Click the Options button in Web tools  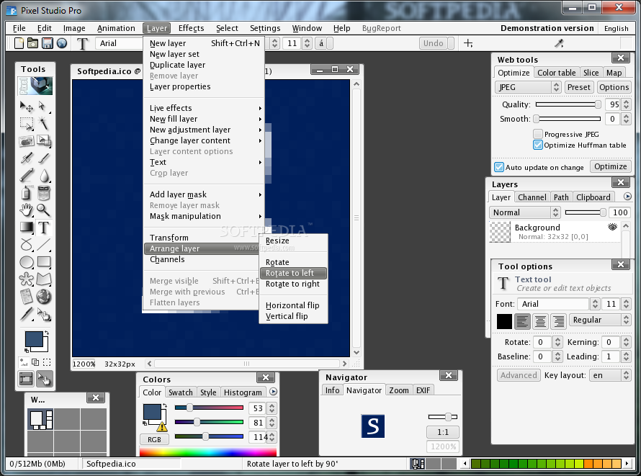(614, 87)
